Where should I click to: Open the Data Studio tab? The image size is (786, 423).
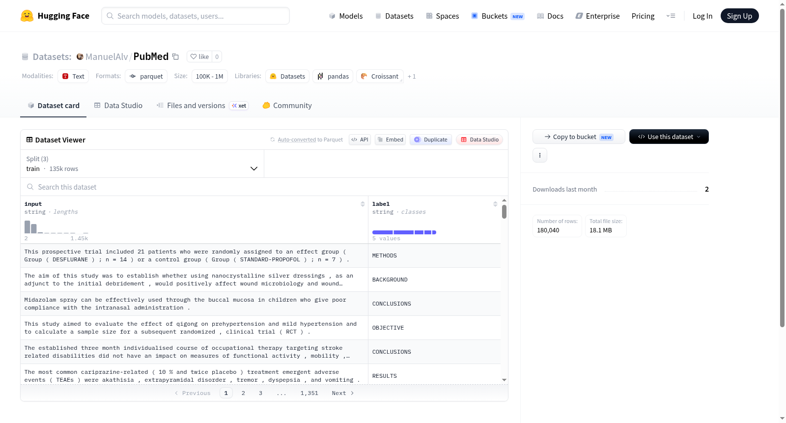(118, 106)
